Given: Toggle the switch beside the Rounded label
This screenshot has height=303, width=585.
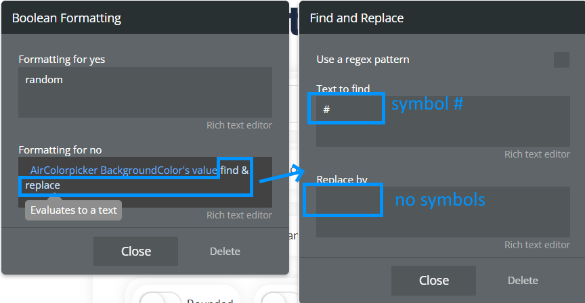Looking at the screenshot, I should pos(160,299).
